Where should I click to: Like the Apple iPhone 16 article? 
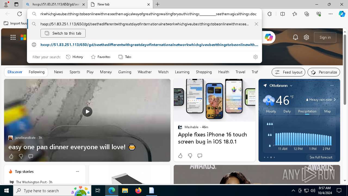click(x=180, y=156)
